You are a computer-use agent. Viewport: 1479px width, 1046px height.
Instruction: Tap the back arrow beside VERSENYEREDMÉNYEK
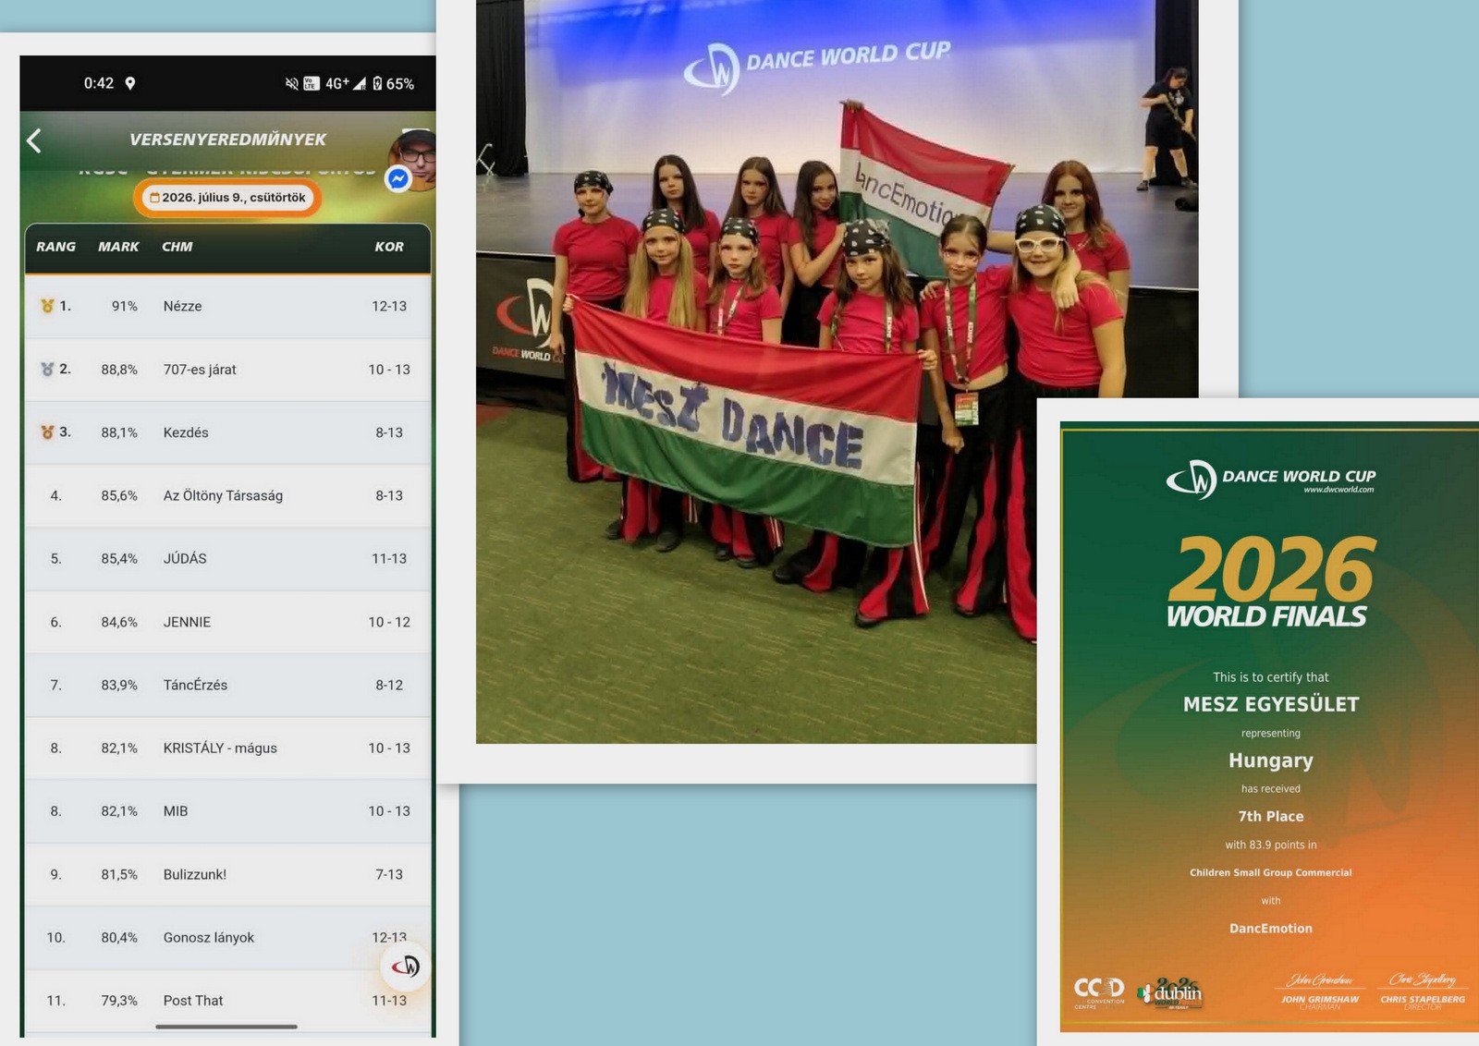(x=34, y=140)
